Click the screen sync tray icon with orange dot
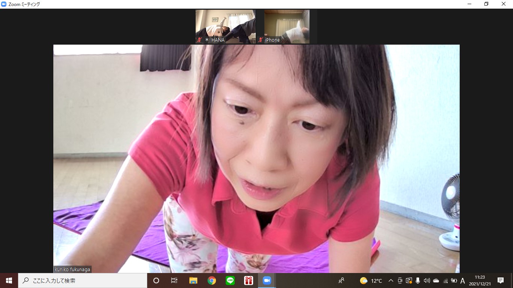This screenshot has width=513, height=288. (409, 280)
